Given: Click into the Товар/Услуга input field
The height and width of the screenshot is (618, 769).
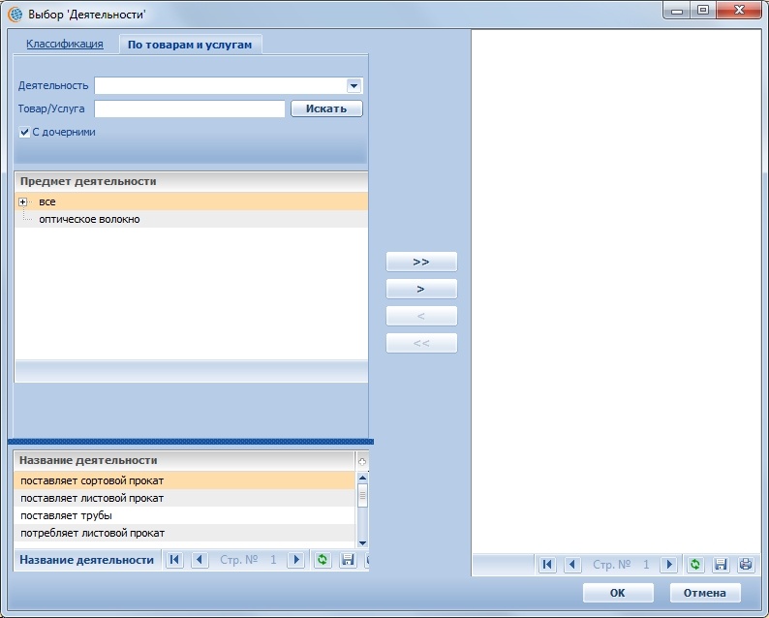Looking at the screenshot, I should tap(190, 108).
